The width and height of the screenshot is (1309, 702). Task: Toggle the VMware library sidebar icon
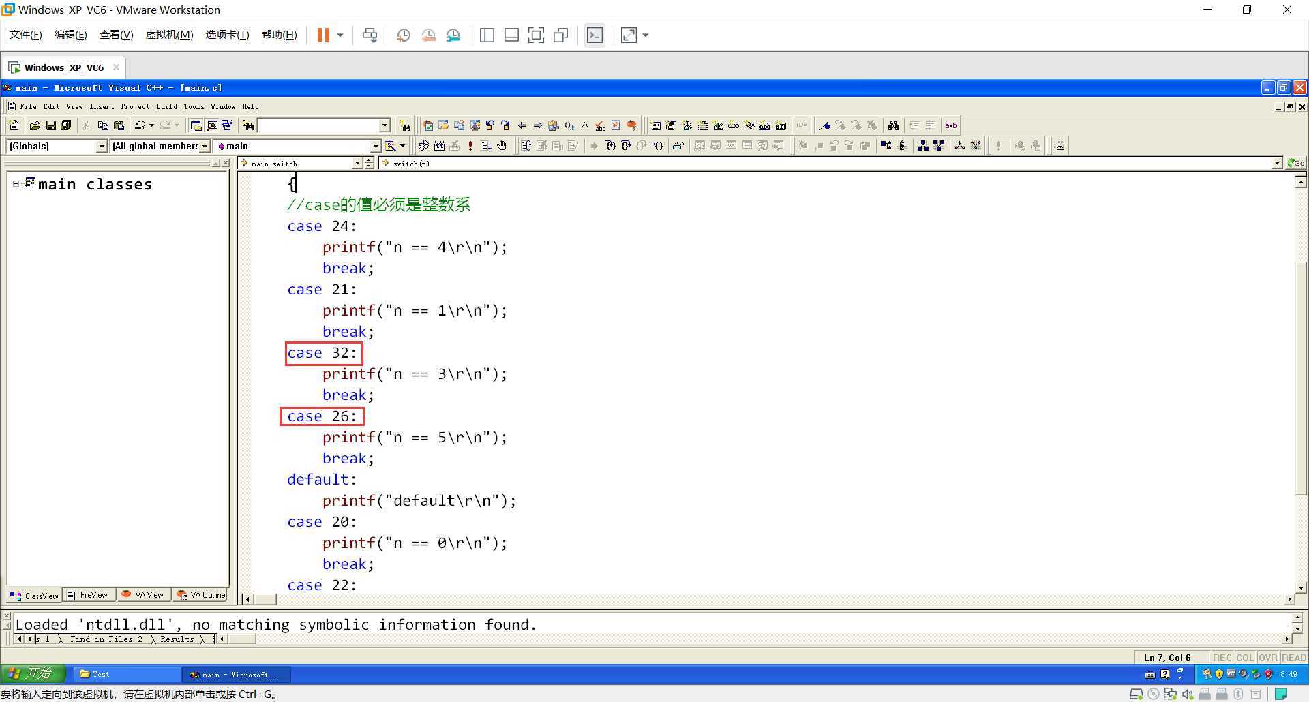487,35
